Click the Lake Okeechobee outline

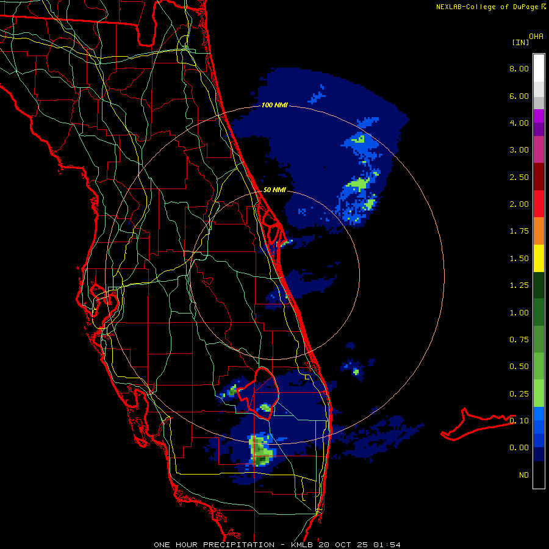click(259, 393)
